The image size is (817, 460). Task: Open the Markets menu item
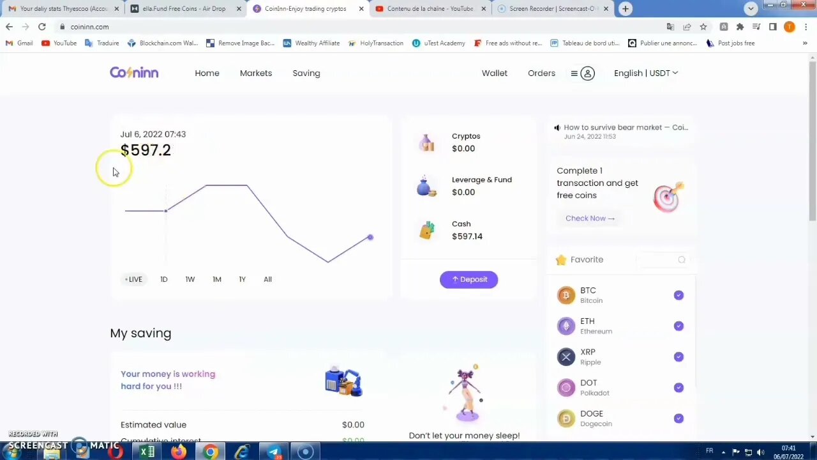pos(256,73)
